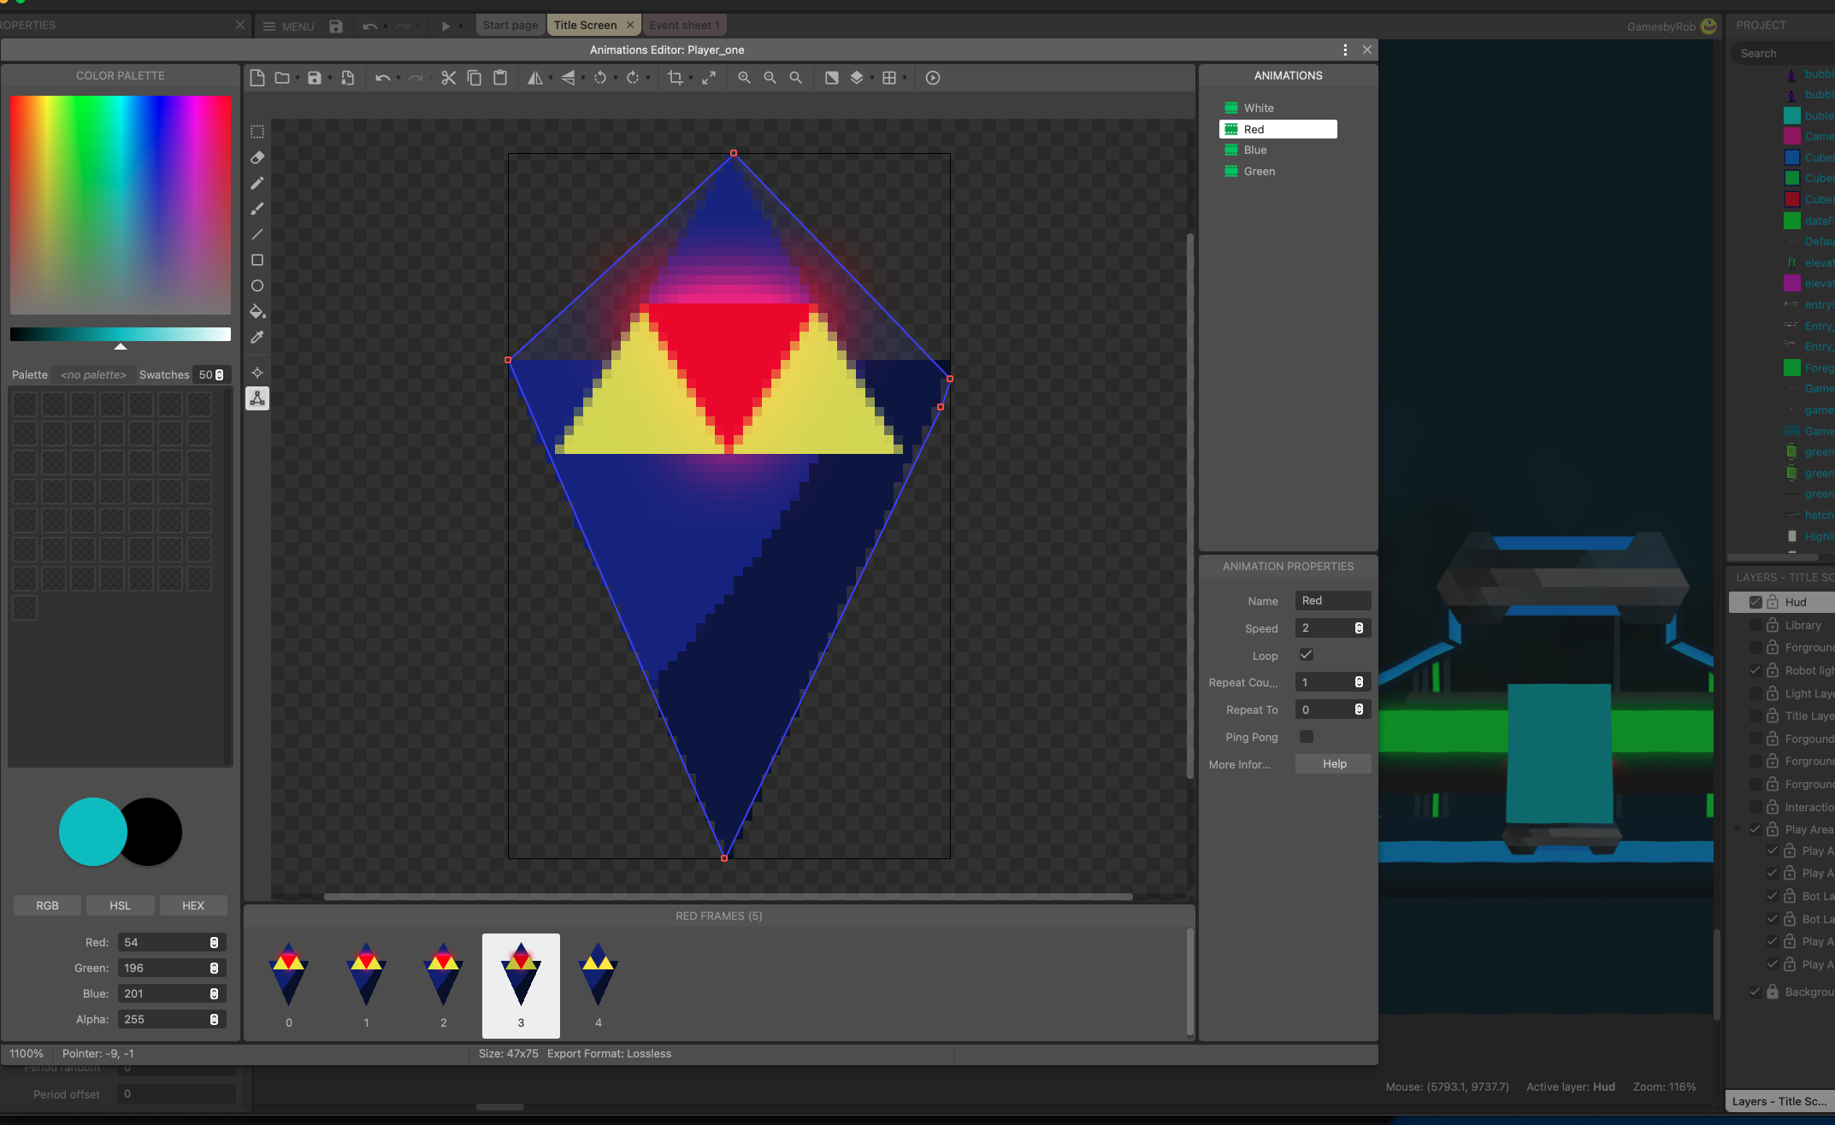Image resolution: width=1835 pixels, height=1125 pixels.
Task: Click the Cut scissors icon
Action: [449, 78]
